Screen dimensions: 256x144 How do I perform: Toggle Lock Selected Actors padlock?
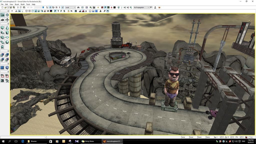pyautogui.click(x=68, y=11)
